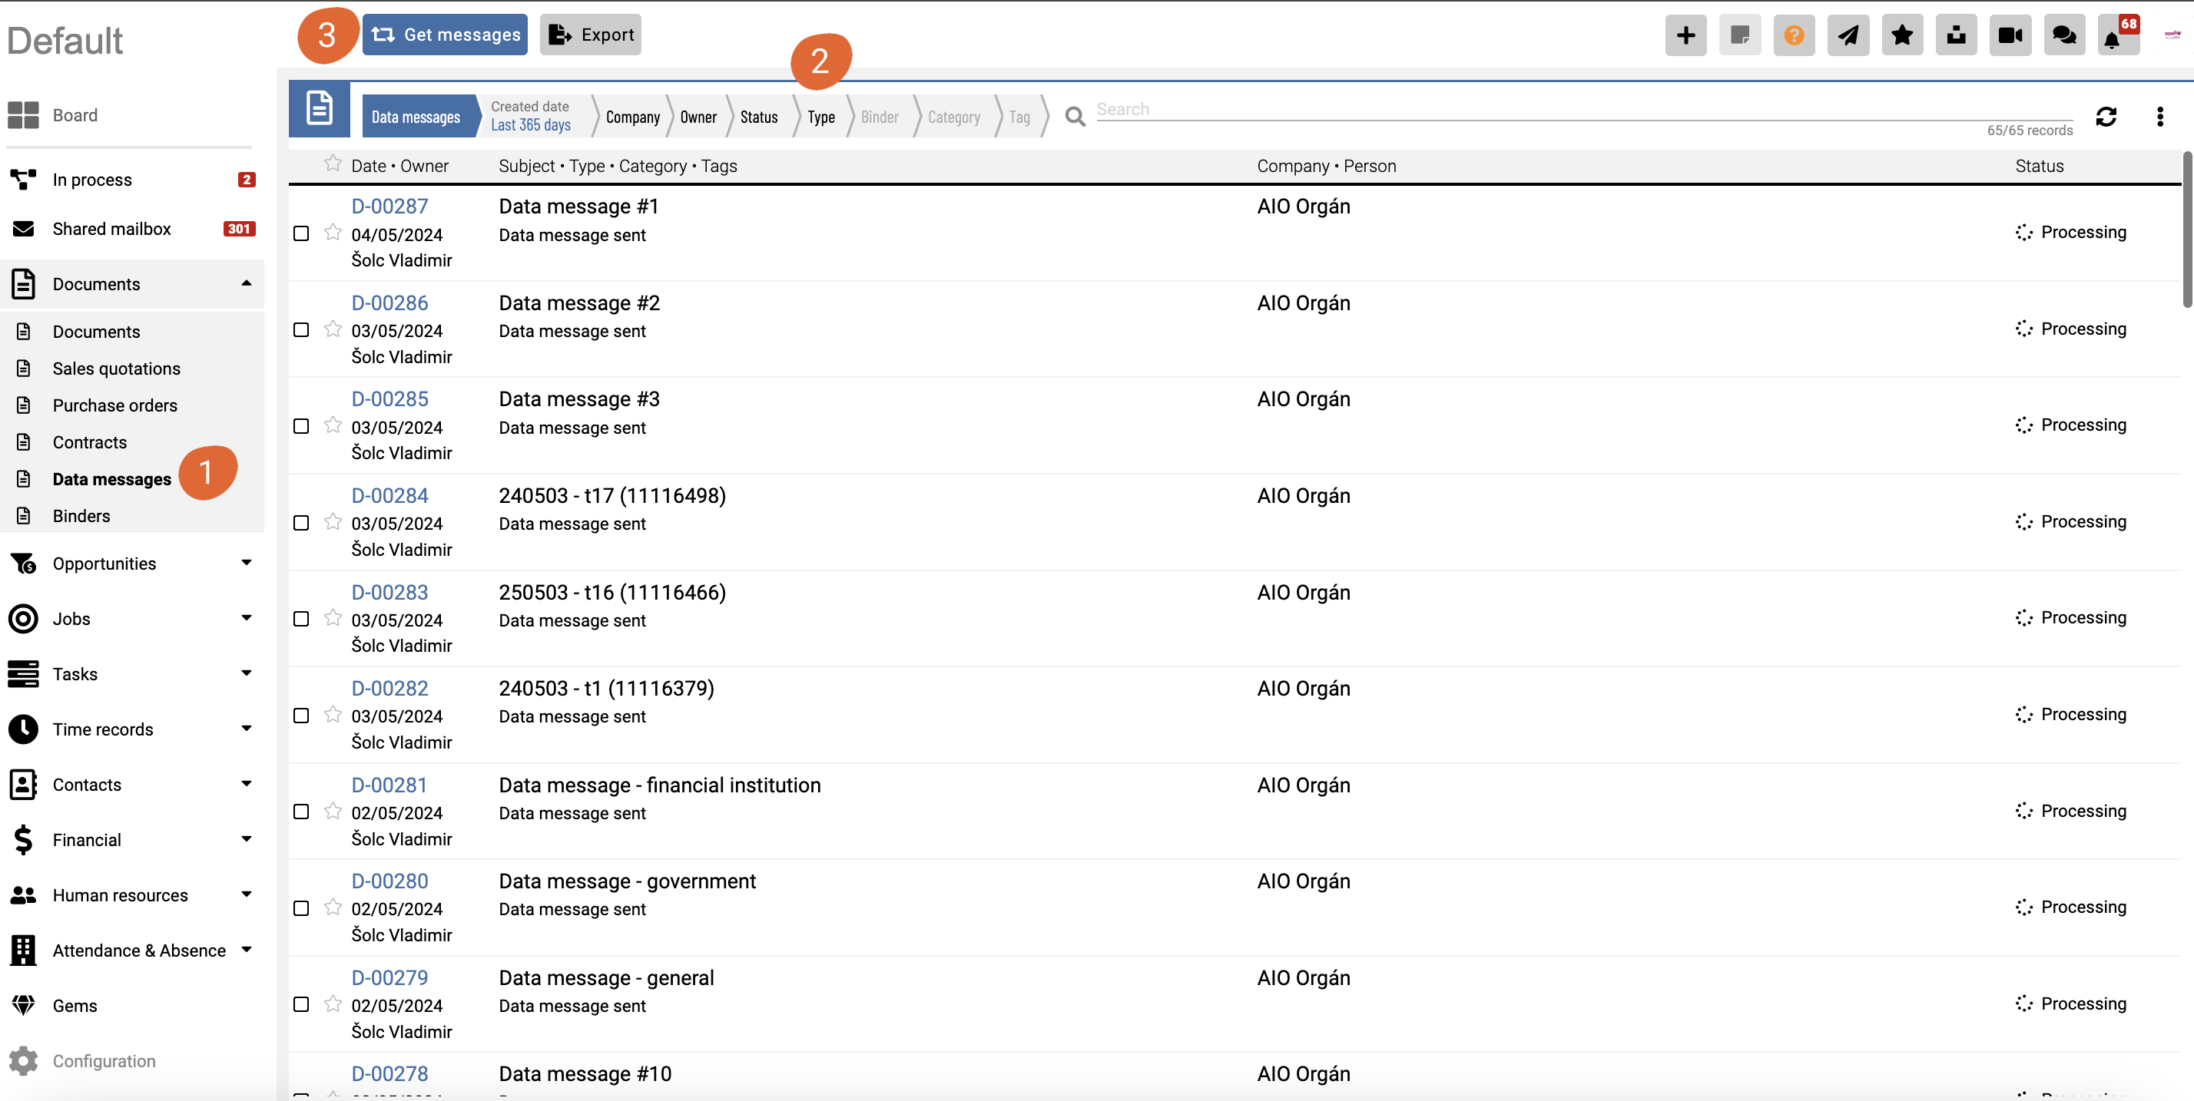Screen dimensions: 2194x1101
Task: Star the D-00284 row
Action: [333, 521]
